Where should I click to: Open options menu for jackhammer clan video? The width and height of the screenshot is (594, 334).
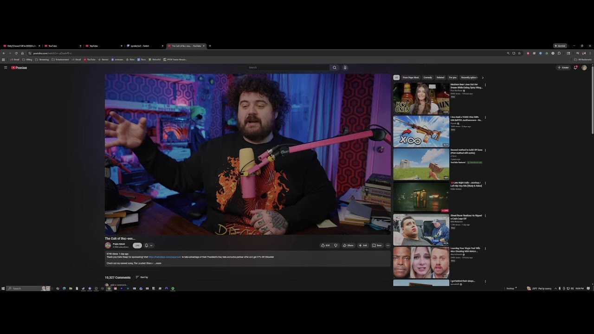click(x=485, y=118)
